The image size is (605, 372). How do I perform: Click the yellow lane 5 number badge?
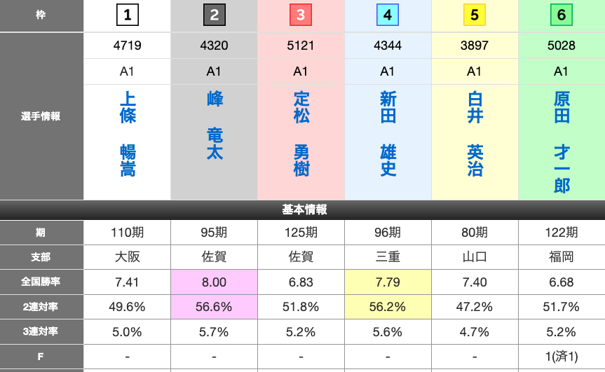coord(475,15)
